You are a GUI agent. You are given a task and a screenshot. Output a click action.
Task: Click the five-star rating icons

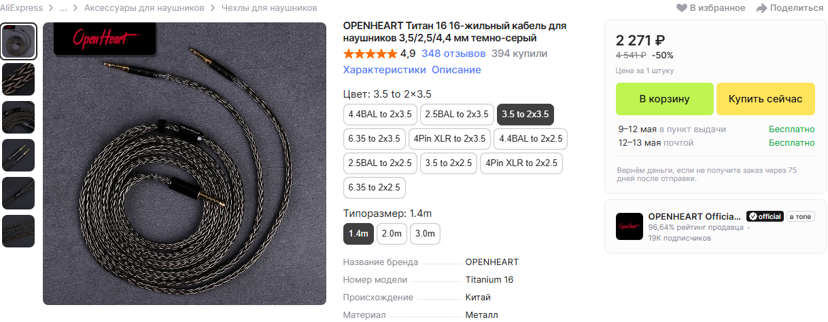370,54
